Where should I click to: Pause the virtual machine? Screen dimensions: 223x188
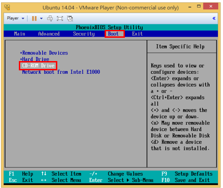34,18
